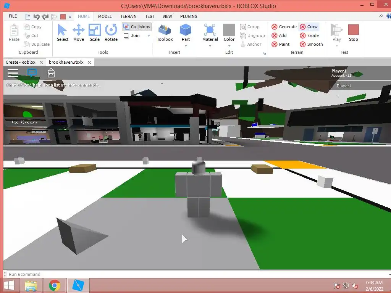The width and height of the screenshot is (391, 293).
Task: Close the Create - Roblox tab
Action: pyautogui.click(x=41, y=62)
